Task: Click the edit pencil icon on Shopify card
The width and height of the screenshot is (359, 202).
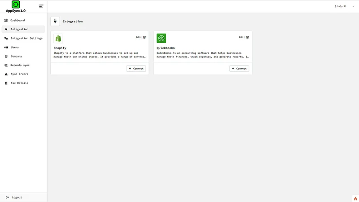Action: (x=144, y=37)
